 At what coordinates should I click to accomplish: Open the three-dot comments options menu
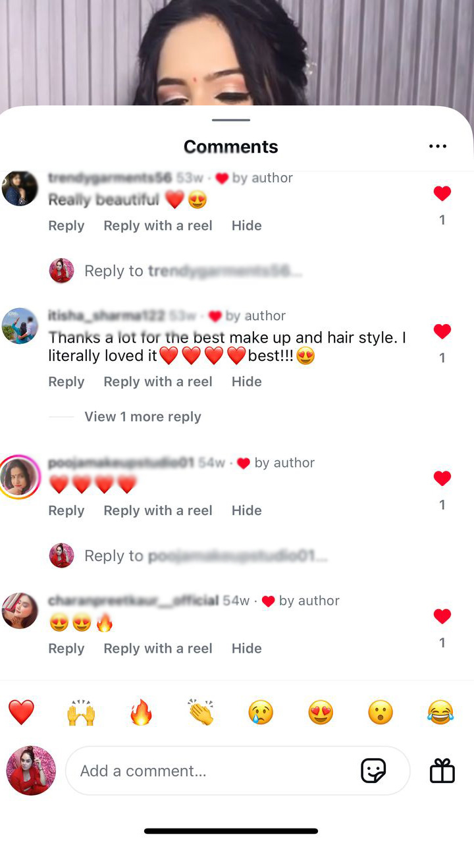coord(438,146)
